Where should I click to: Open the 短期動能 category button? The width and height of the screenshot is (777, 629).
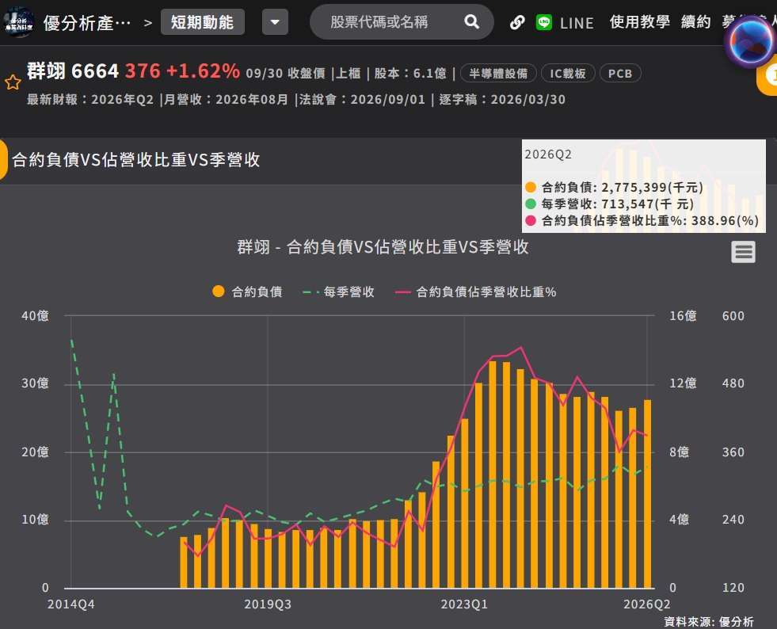(x=202, y=22)
